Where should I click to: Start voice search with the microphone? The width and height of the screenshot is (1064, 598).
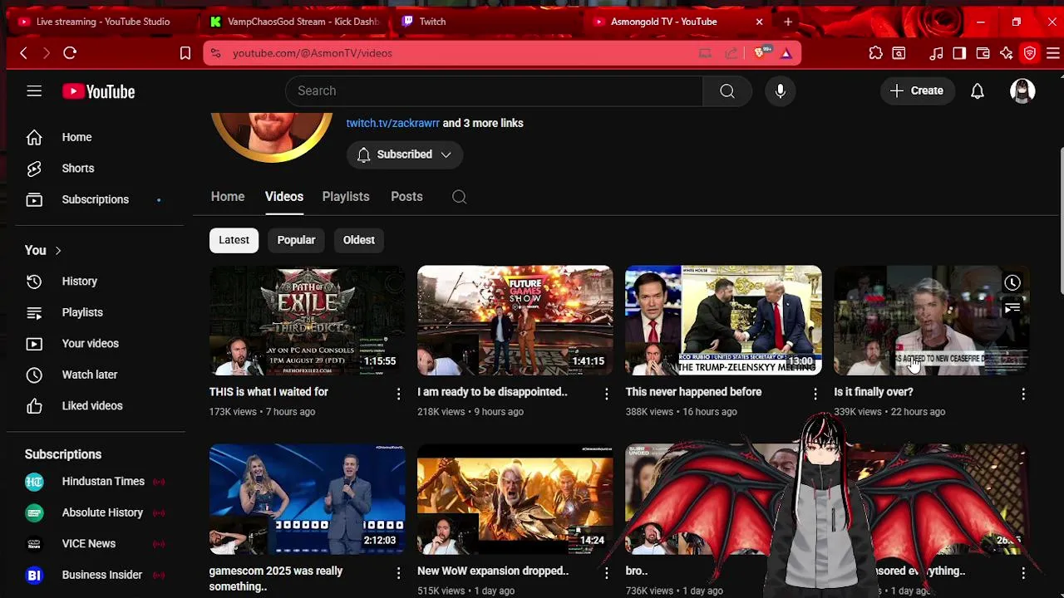coord(781,91)
